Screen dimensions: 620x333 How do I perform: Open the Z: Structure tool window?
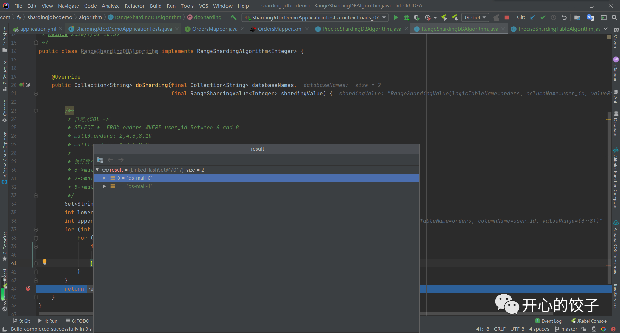pos(5,76)
